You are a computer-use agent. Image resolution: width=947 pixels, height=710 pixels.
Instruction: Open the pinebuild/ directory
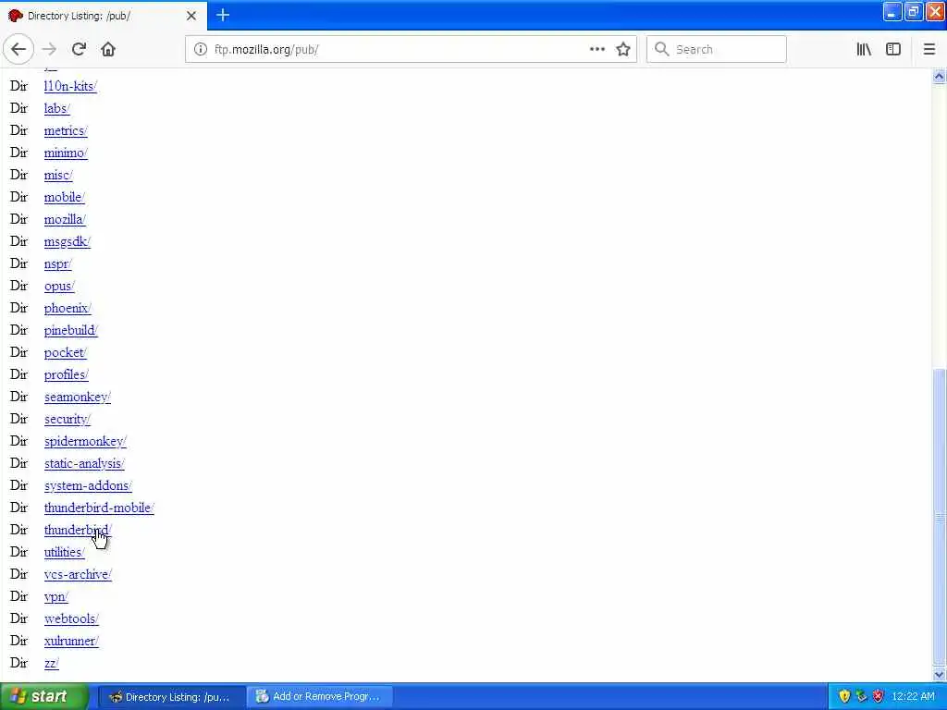pyautogui.click(x=70, y=331)
